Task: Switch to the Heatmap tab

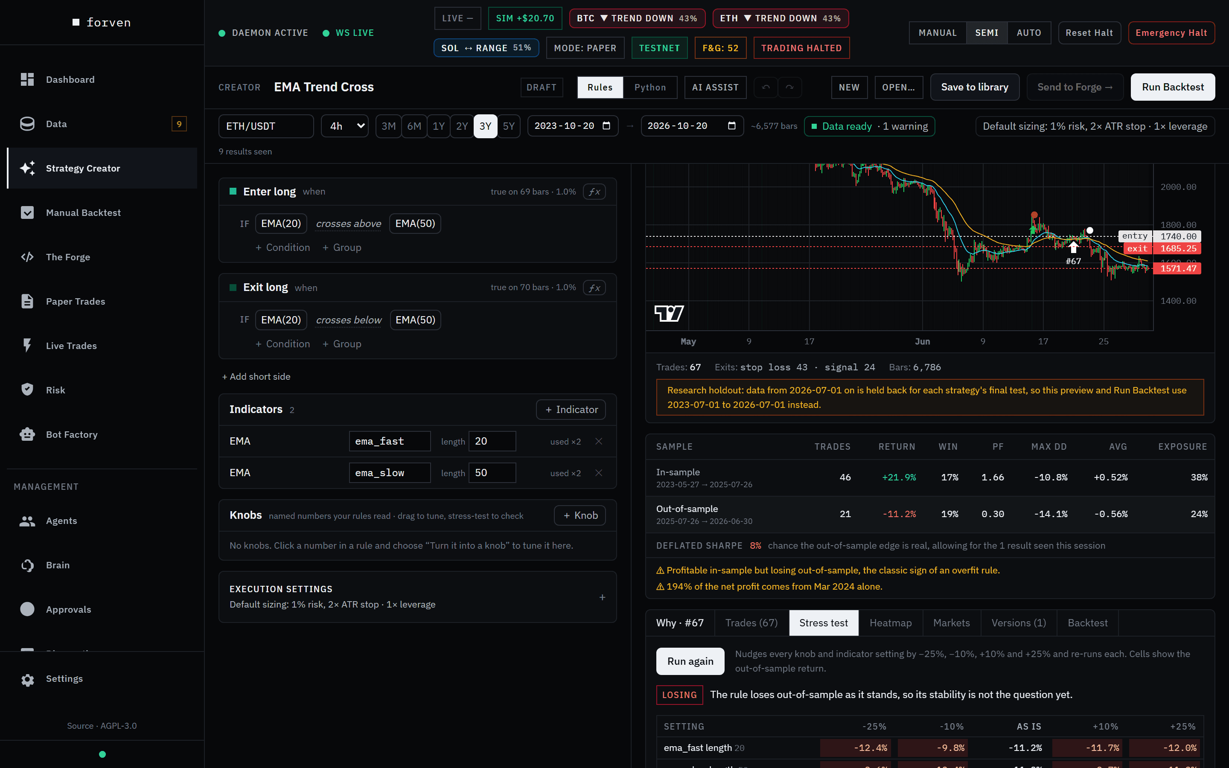Action: [890, 623]
